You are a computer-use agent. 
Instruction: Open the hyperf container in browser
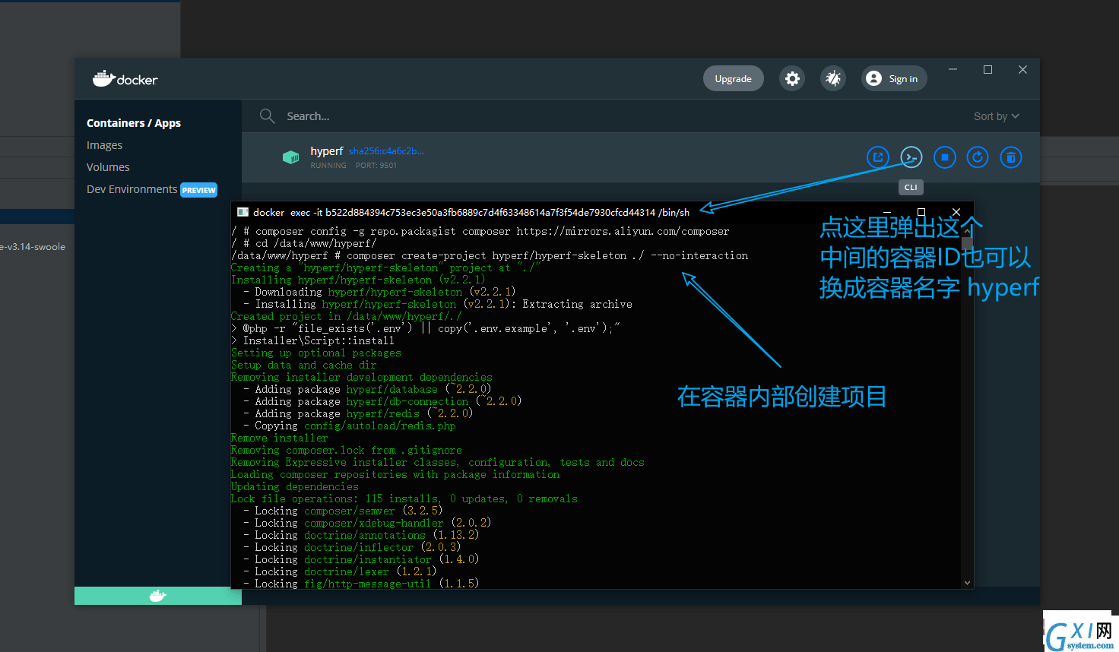click(878, 157)
